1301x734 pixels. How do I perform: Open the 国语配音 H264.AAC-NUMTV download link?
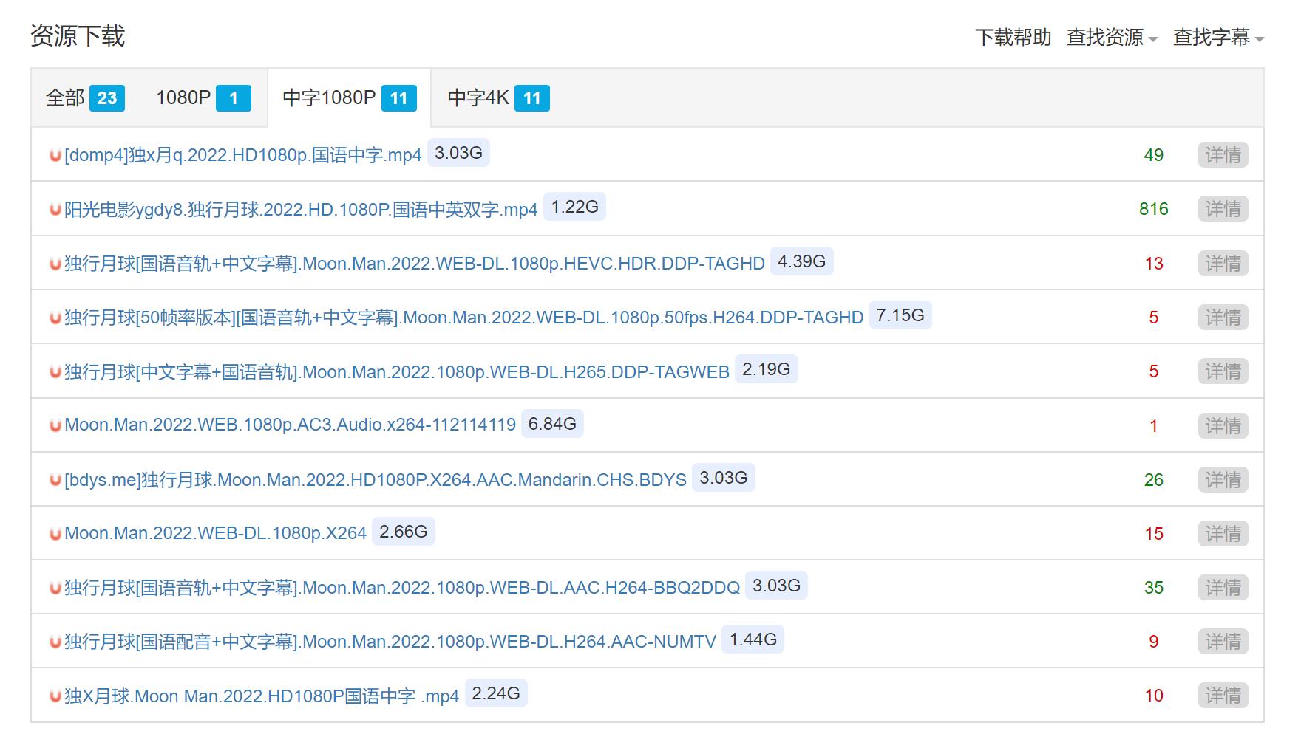click(390, 642)
